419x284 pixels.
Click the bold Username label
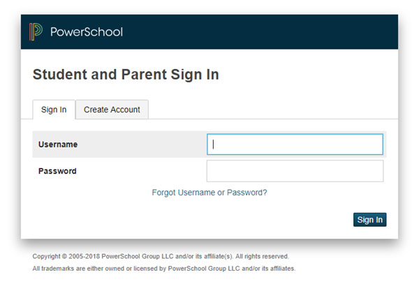pyautogui.click(x=58, y=144)
